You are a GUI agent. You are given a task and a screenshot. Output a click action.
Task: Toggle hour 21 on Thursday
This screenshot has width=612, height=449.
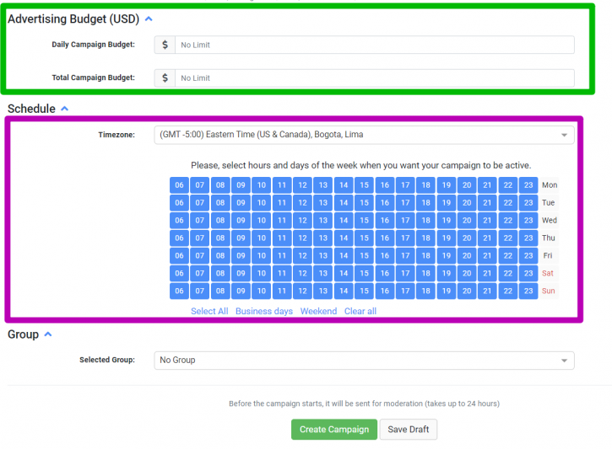[x=487, y=238]
